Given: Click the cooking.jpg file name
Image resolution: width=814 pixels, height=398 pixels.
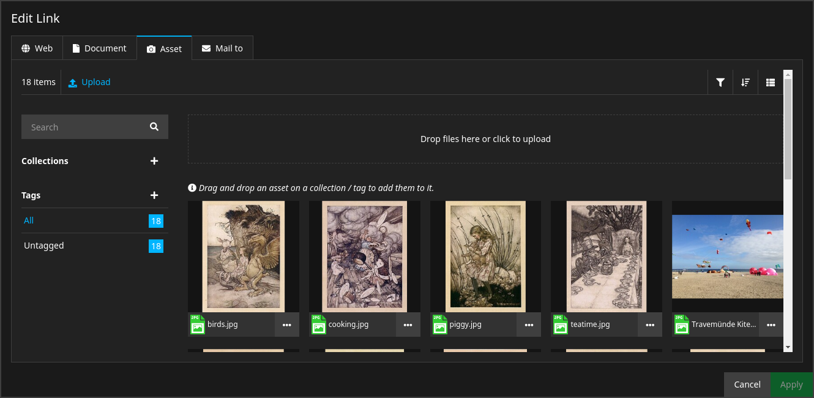Looking at the screenshot, I should (349, 325).
